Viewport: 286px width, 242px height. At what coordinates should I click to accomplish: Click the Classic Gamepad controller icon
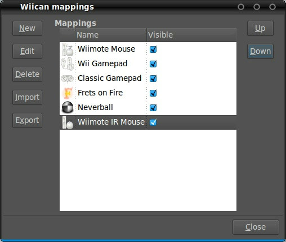point(68,79)
